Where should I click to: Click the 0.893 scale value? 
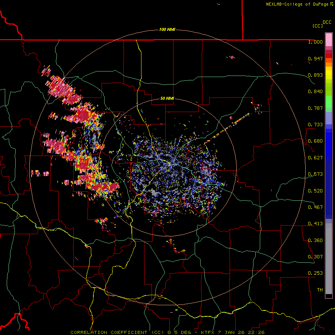(x=315, y=75)
